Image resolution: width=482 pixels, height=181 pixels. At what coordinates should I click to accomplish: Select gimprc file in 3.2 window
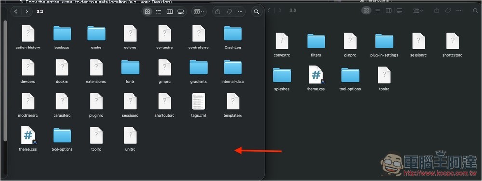tap(164, 71)
